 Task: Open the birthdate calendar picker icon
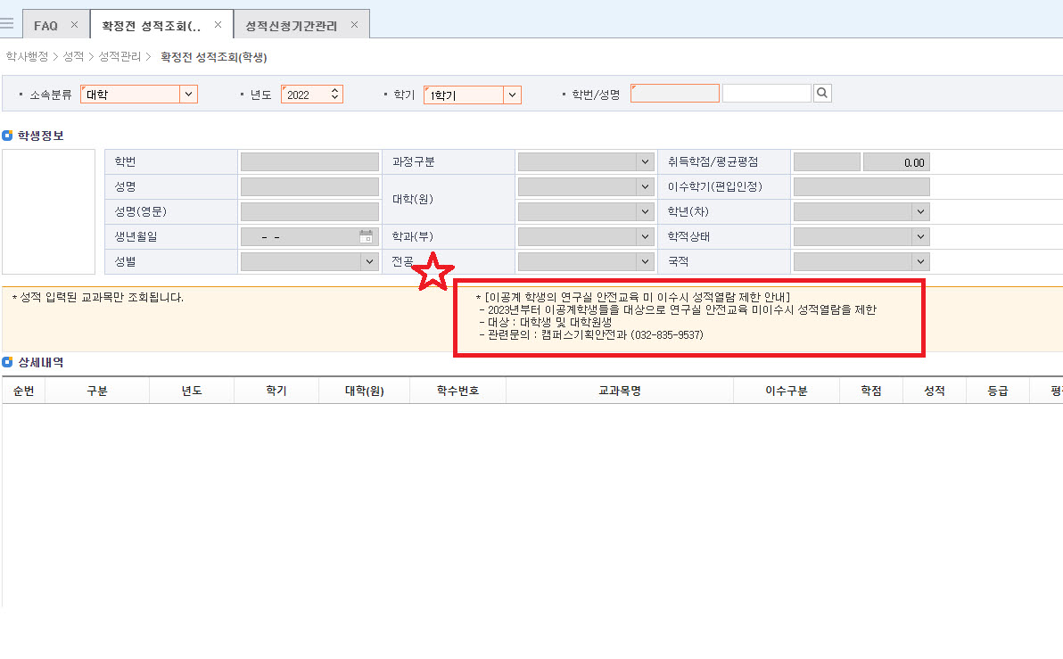tap(366, 237)
